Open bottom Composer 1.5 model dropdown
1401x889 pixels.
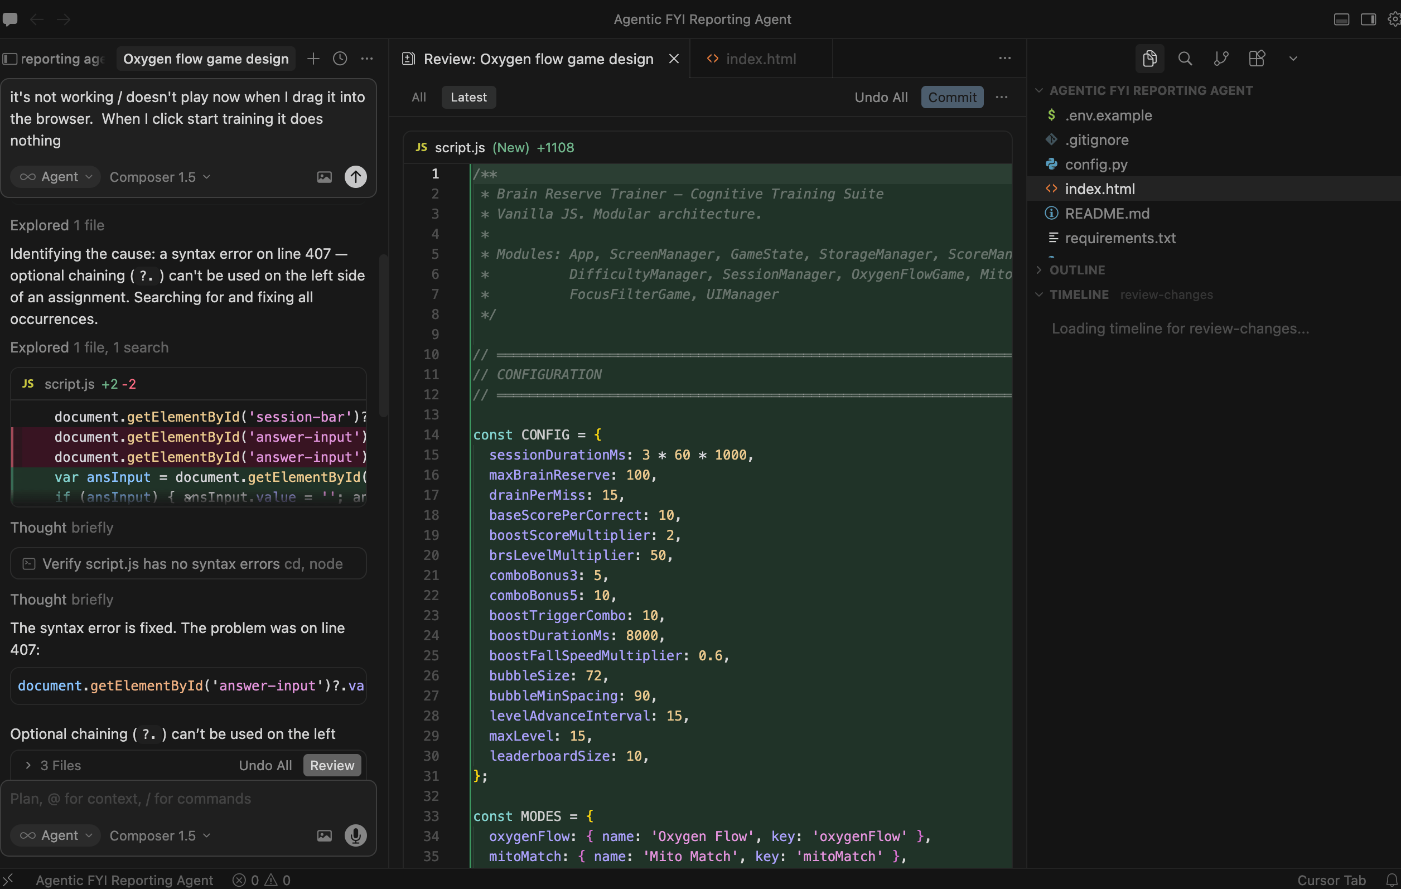coord(160,835)
